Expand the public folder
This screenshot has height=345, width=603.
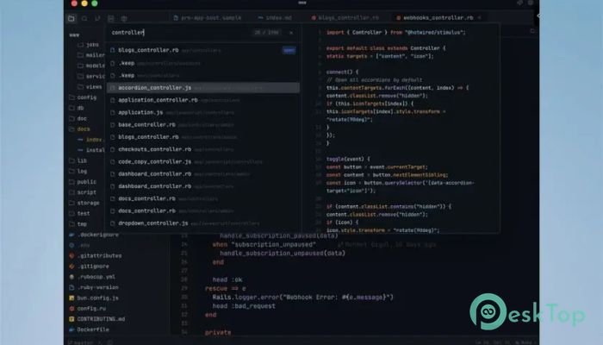pos(83,182)
